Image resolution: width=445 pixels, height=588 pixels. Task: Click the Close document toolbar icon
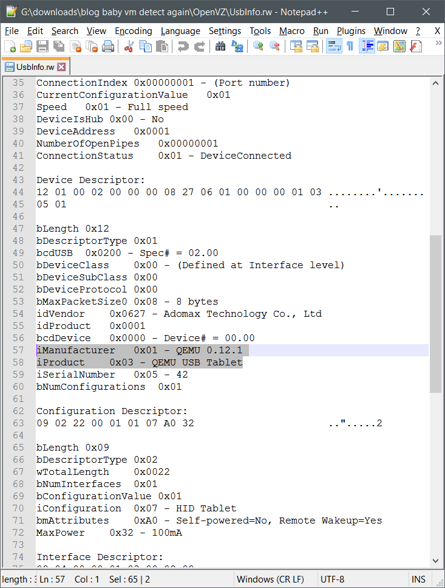point(75,46)
